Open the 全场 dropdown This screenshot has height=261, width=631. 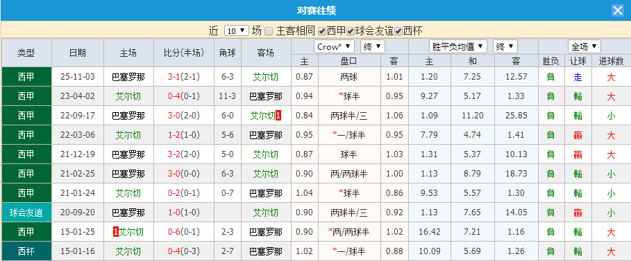coord(584,46)
